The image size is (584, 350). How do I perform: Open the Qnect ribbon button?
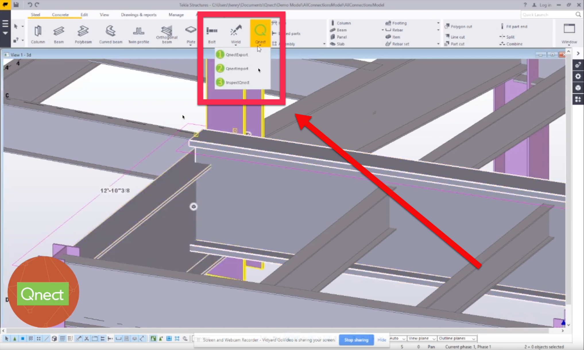[260, 32]
